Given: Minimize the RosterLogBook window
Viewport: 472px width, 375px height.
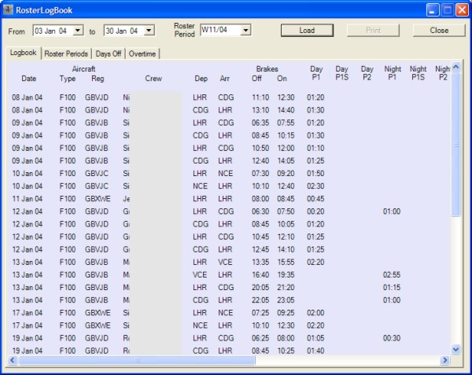Looking at the screenshot, I should pyautogui.click(x=432, y=10).
